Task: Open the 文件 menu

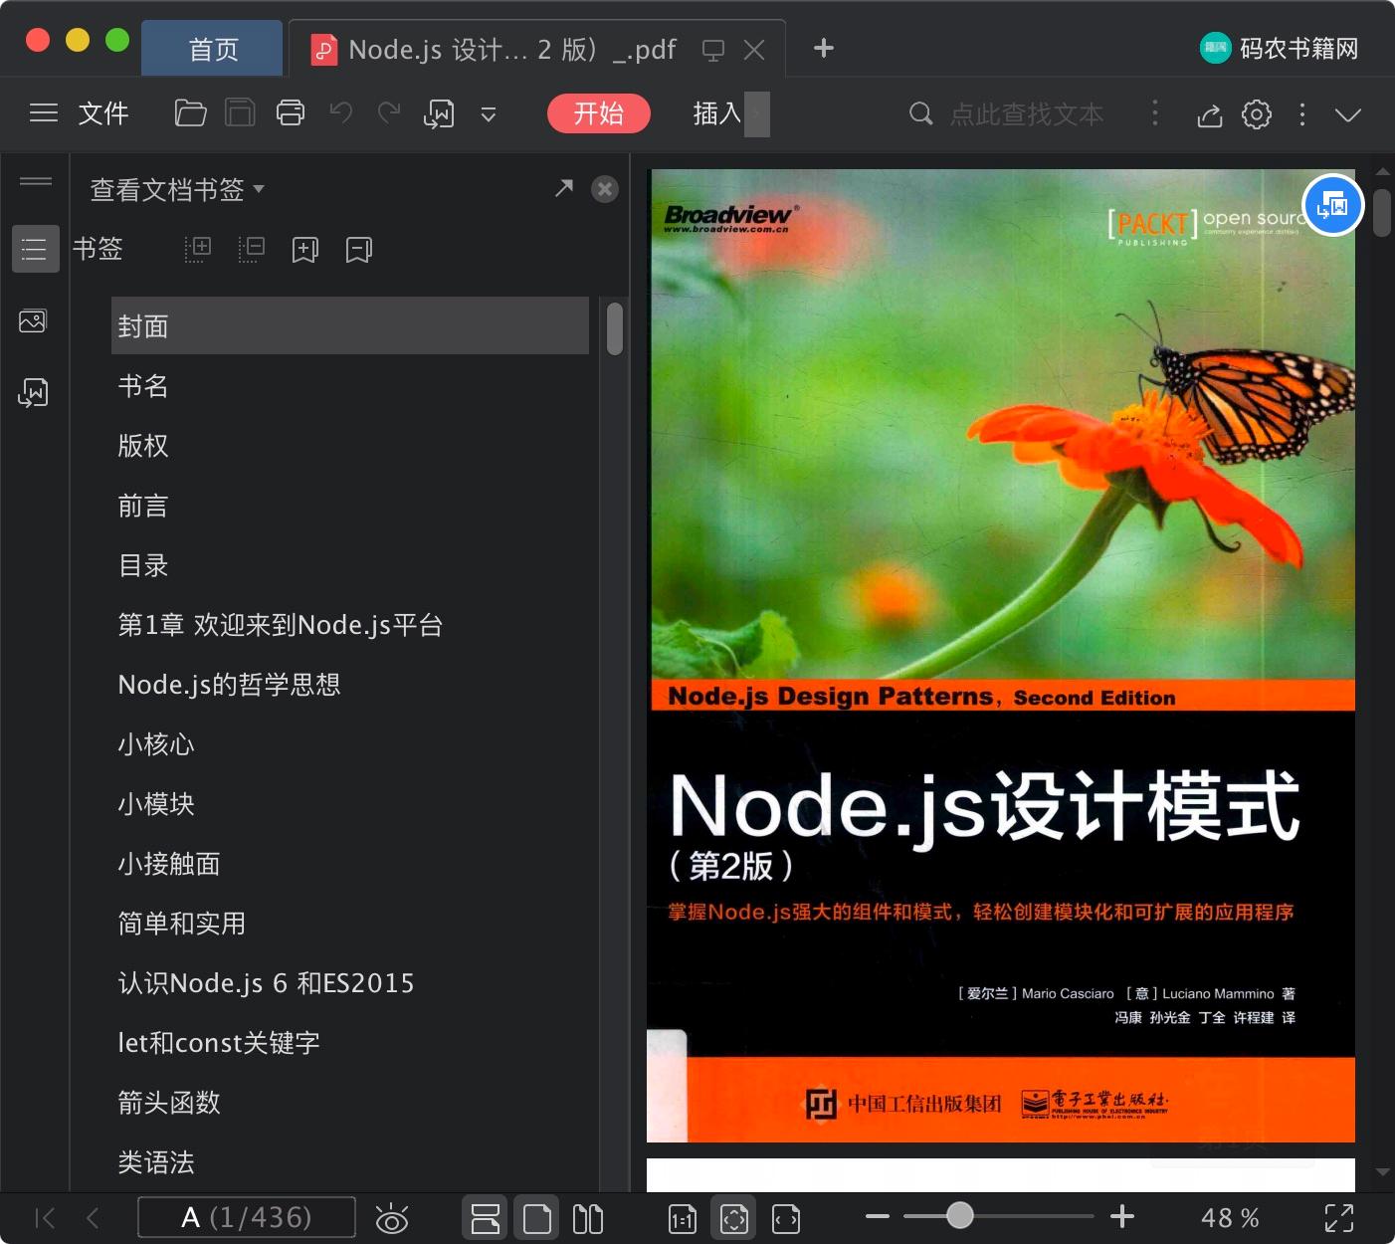Action: coord(103,113)
